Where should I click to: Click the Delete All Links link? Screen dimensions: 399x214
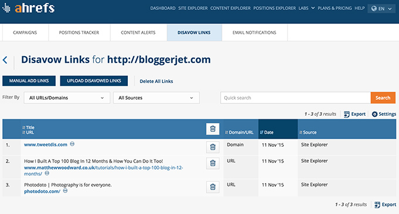[x=156, y=81]
